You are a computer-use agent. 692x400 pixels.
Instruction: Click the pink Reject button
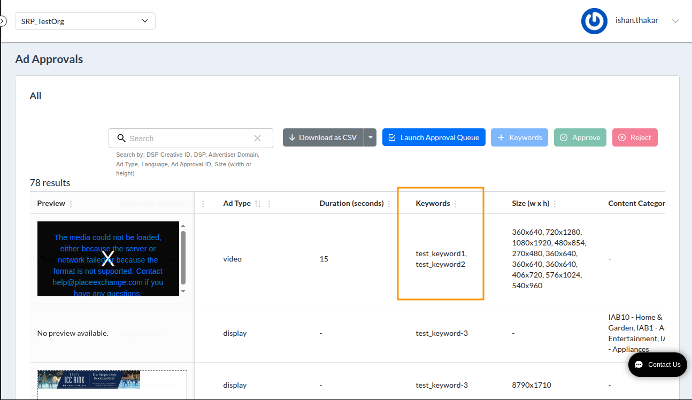coord(635,137)
